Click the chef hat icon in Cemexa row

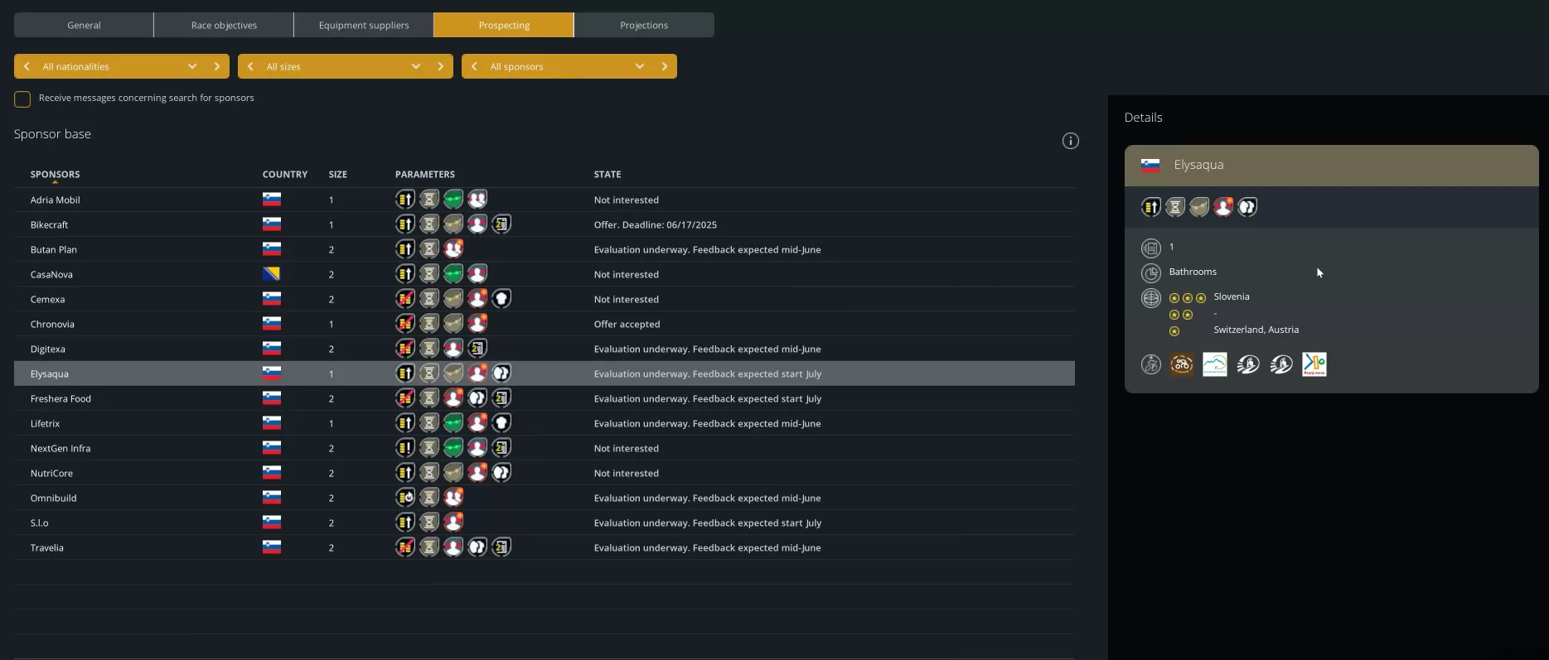coord(501,299)
